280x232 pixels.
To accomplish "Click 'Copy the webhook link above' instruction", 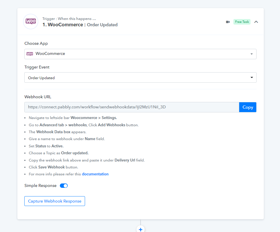I will [x=87, y=160].
